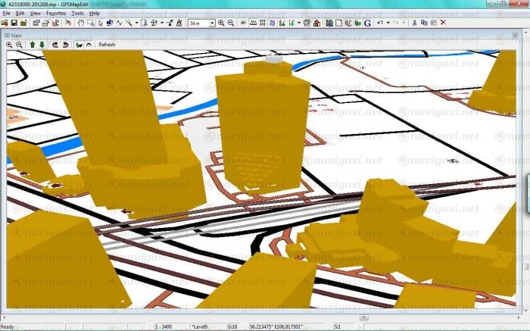Select the hand drag-map tool
Screen dimensions: 530x331
(80, 23)
